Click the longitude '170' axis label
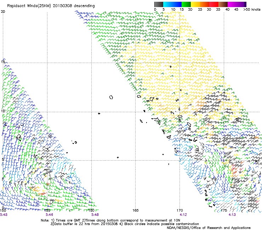Viewport: 262px width, 230px height. point(180,210)
